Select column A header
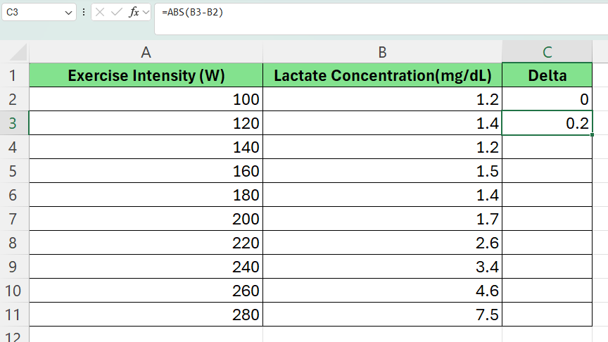This screenshot has width=608, height=342. tap(146, 52)
